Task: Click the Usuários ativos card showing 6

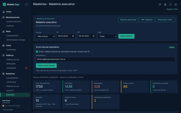Action: pos(76,102)
